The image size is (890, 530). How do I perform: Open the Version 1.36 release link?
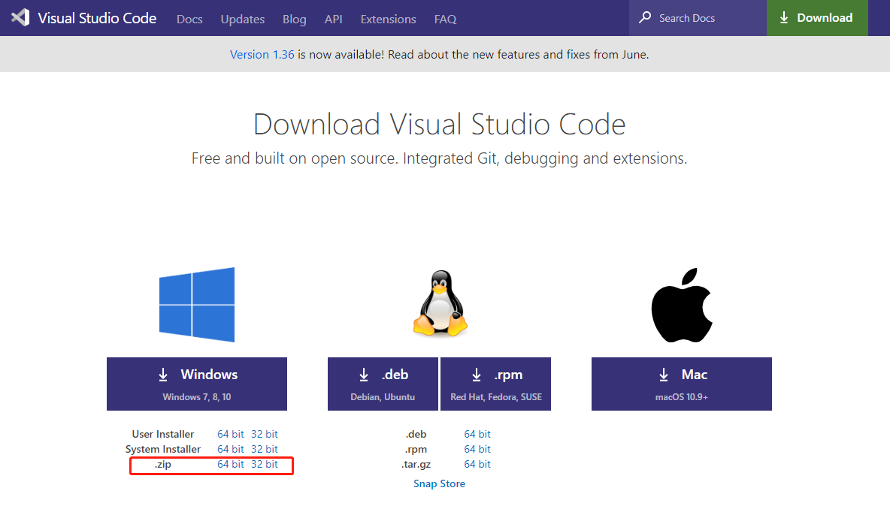click(262, 54)
